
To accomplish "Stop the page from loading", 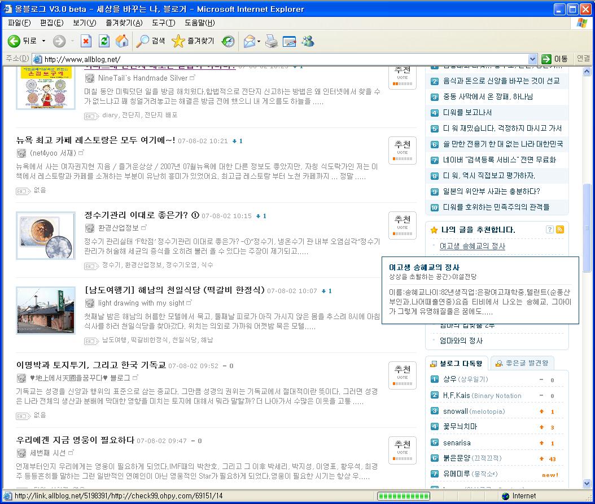I will coord(86,41).
